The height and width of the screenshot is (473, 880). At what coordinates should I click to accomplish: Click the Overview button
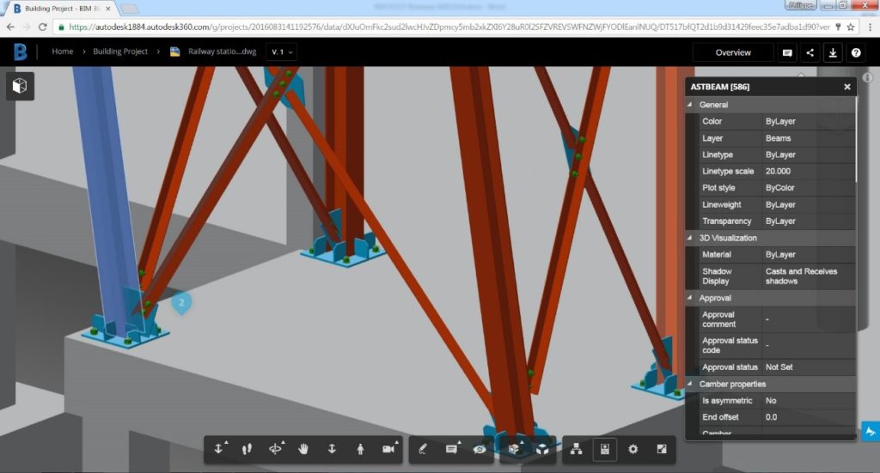pos(732,52)
